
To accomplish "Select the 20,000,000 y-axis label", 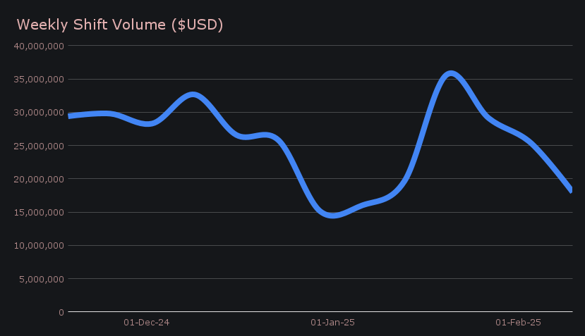I will (39, 179).
